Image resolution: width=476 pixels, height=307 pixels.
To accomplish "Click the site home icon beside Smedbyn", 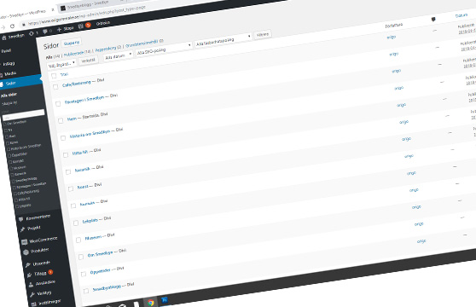I will pos(4,38).
